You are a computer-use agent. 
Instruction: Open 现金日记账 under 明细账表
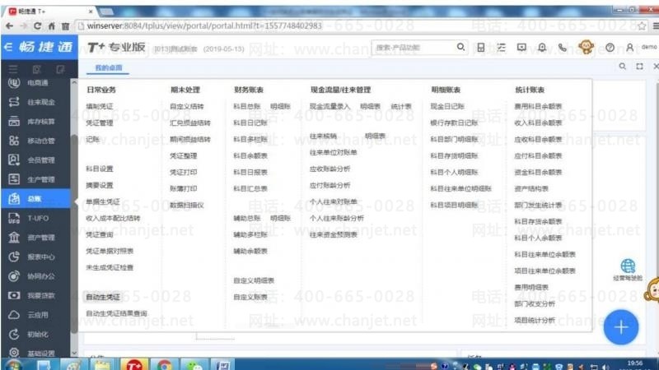pyautogui.click(x=447, y=107)
